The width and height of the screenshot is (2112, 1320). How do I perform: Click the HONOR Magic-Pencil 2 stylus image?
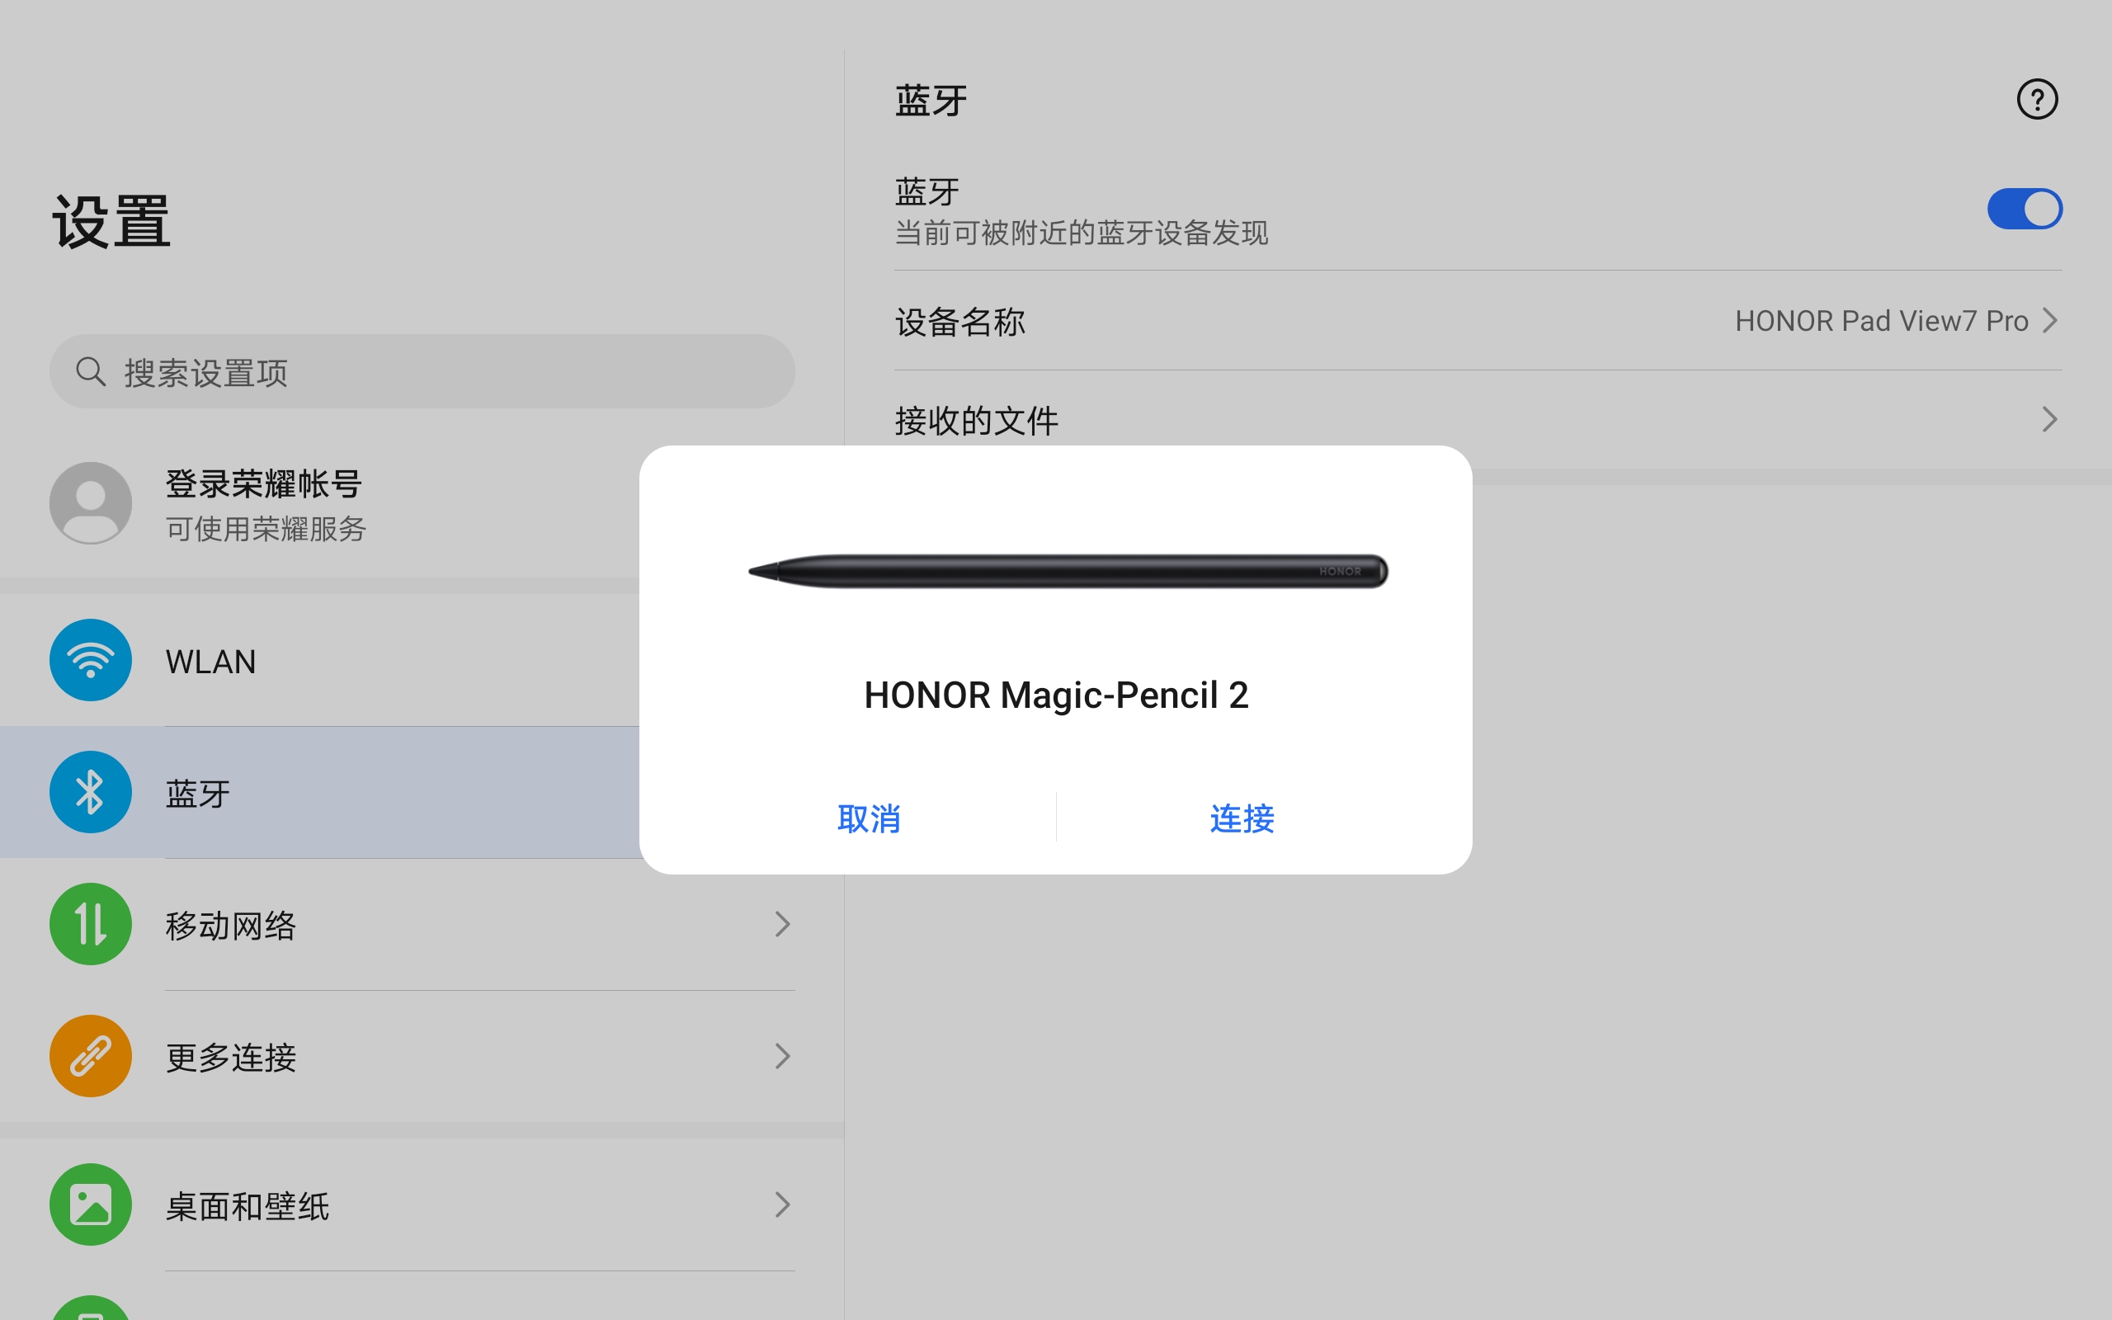coord(1068,571)
